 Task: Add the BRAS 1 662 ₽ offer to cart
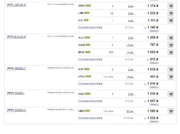click(171, 52)
